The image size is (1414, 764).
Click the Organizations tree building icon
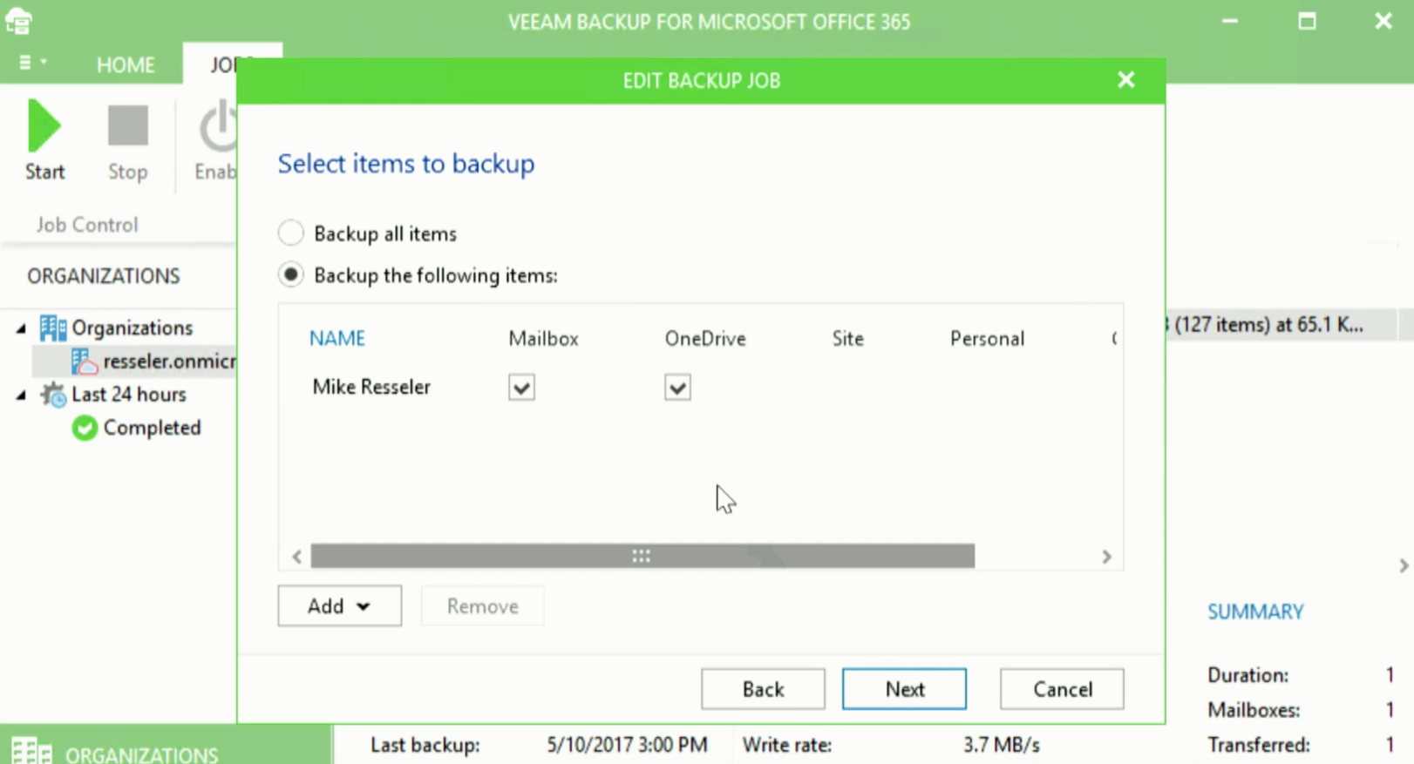52,328
